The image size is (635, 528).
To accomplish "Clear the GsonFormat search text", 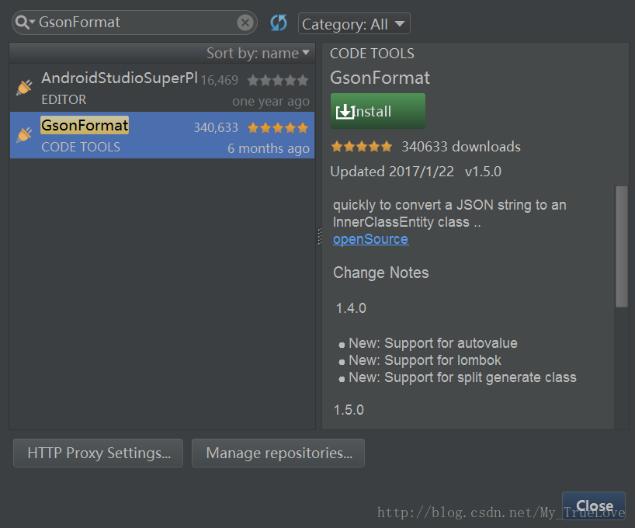I will click(x=245, y=23).
